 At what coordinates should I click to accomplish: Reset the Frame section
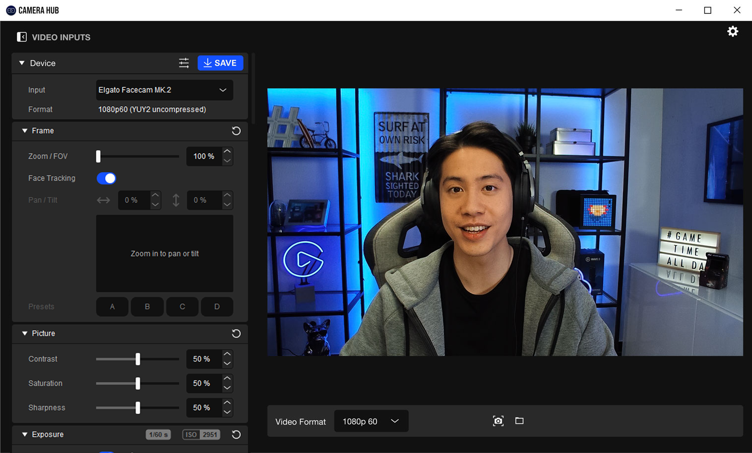click(236, 131)
